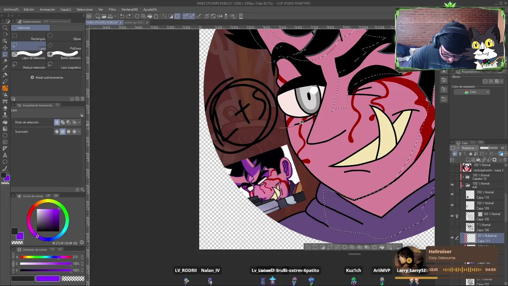
Task: Open the Edición menu
Action: (29, 9)
